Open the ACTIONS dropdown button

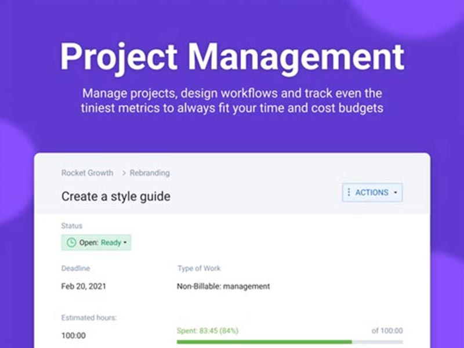pyautogui.click(x=372, y=193)
